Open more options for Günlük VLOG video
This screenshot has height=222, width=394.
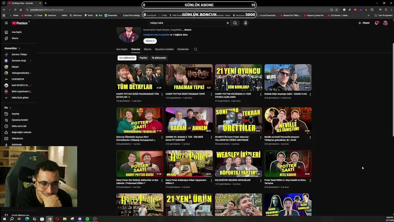310,94
